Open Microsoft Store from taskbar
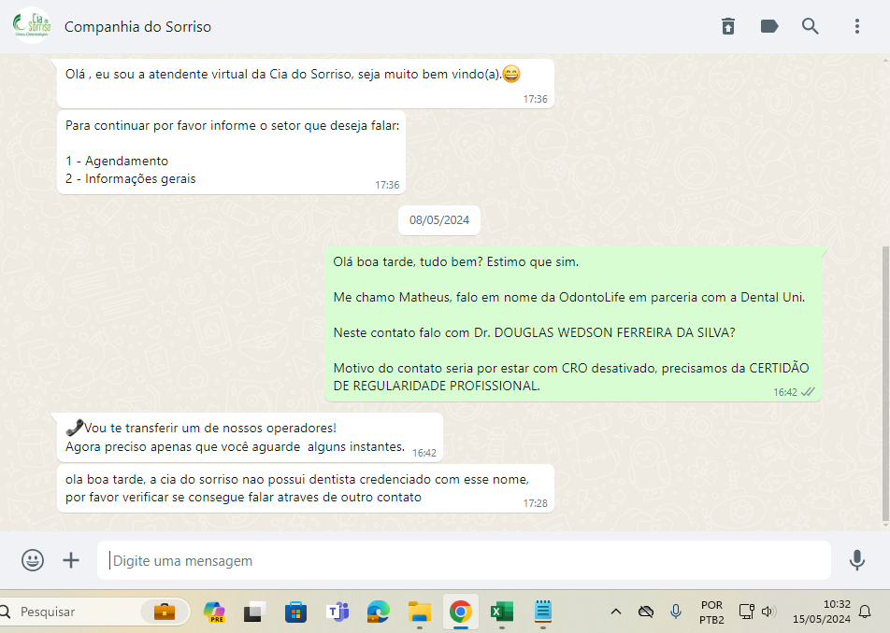 coord(295,612)
